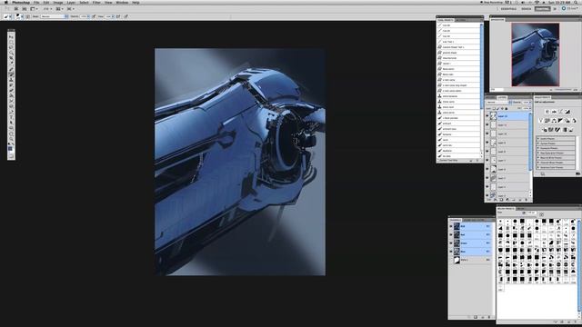
Task: Select the Eraser tool
Action: pos(11,90)
